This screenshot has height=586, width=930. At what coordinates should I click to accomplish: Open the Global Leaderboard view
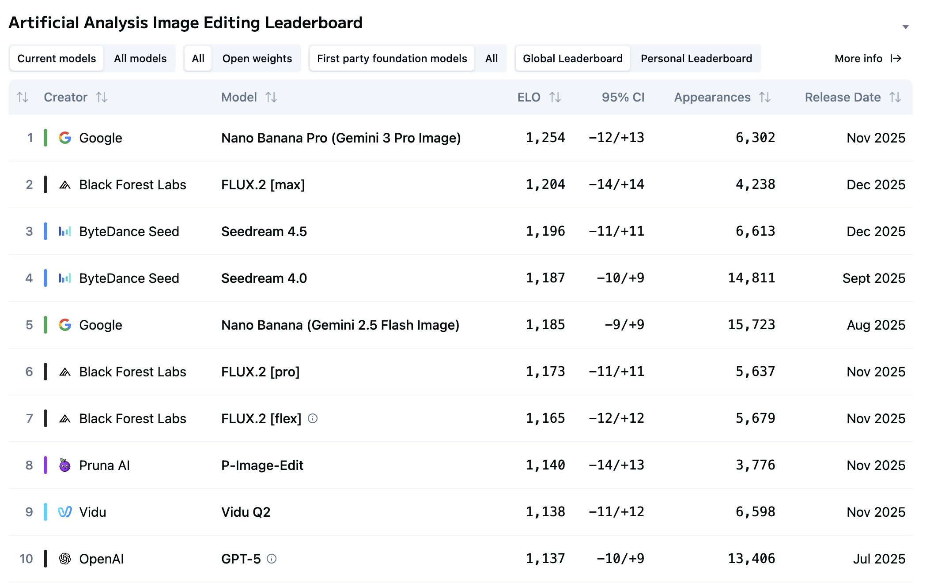pos(572,58)
